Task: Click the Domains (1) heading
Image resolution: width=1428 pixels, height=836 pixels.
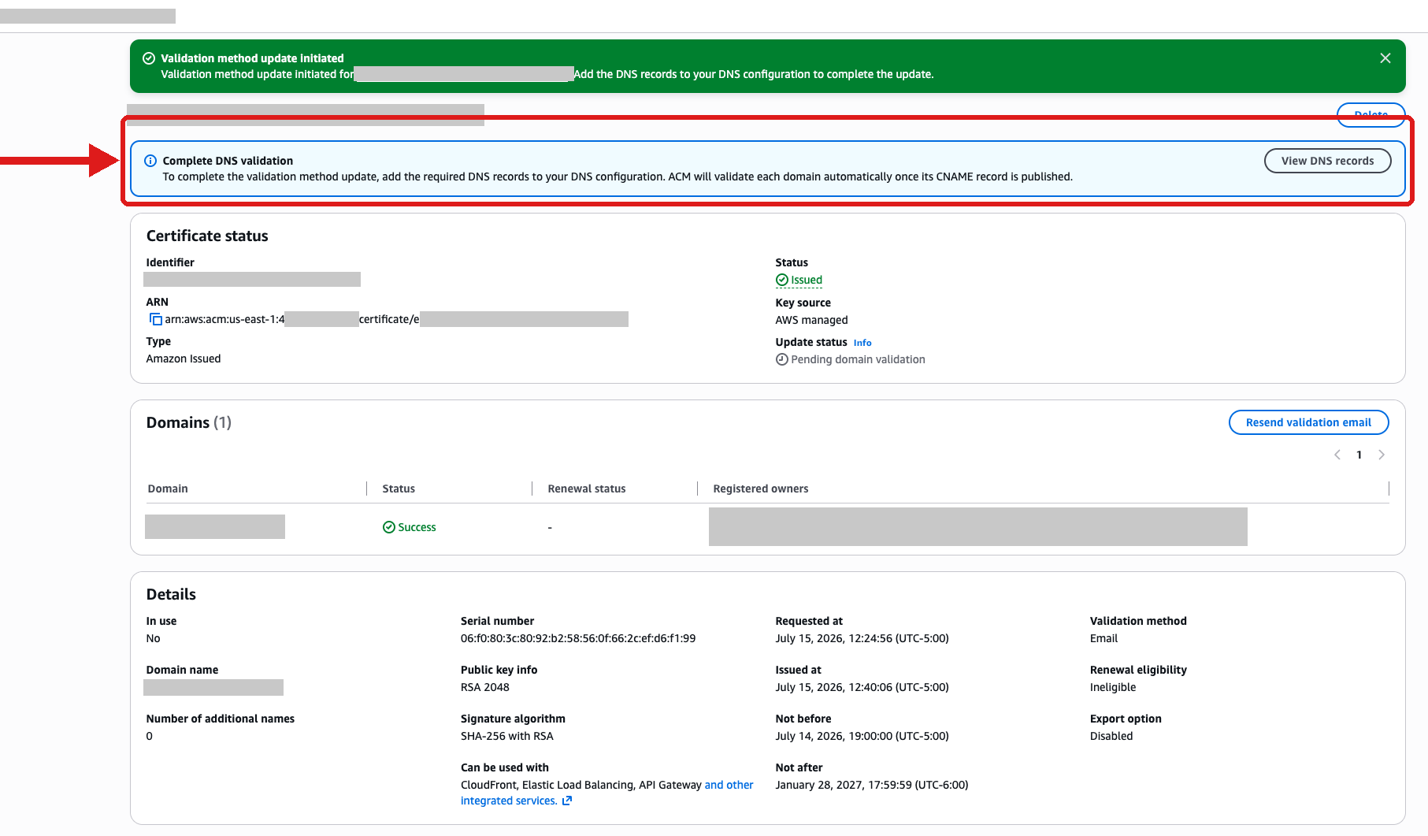Action: click(188, 422)
